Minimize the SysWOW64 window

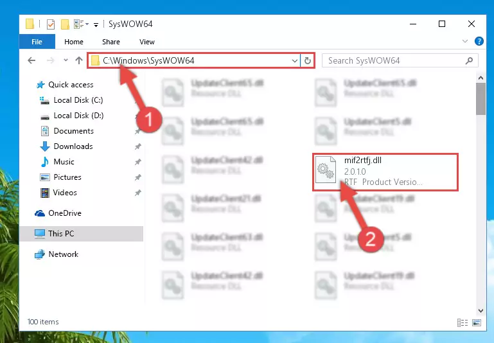pos(413,24)
